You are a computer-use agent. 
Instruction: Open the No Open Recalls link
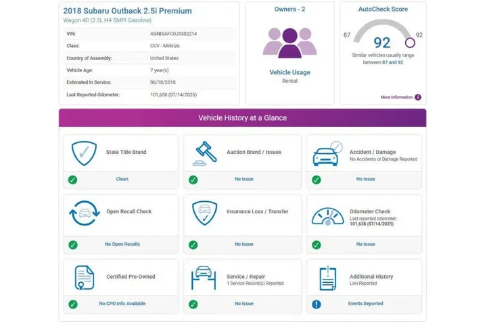coord(122,244)
